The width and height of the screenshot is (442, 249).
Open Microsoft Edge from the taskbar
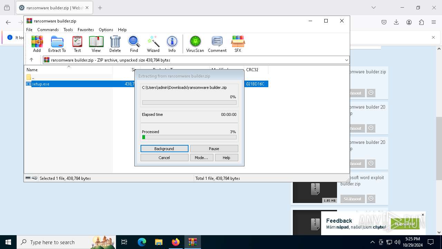[142, 242]
